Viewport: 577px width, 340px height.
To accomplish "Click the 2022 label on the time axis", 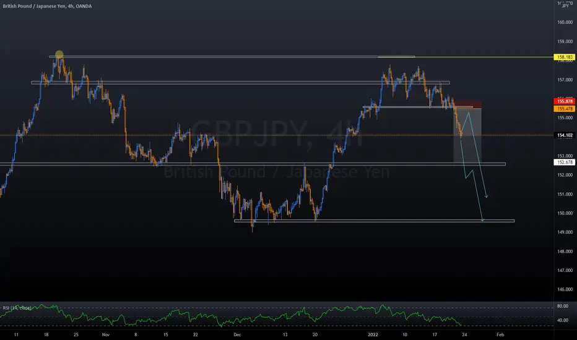I will (x=373, y=335).
